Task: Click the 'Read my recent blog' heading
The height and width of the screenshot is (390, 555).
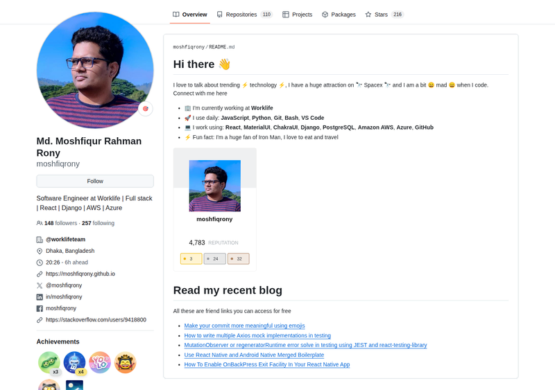Action: coord(228,290)
